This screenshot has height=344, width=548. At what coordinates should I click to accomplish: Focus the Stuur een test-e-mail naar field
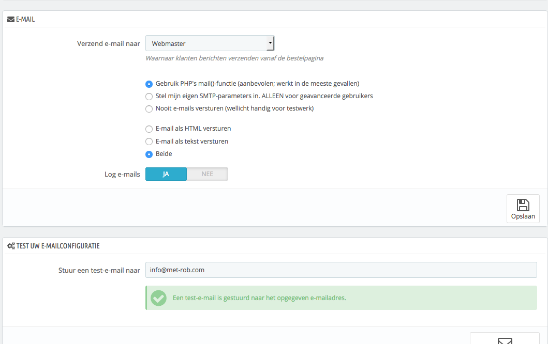point(341,270)
